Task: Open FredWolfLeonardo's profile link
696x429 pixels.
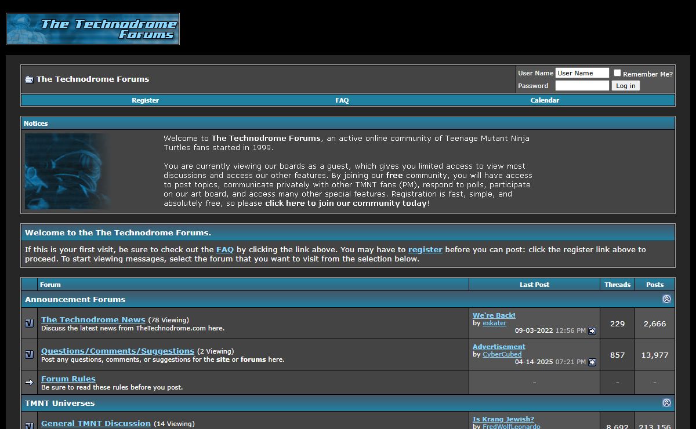Action: pyautogui.click(x=512, y=426)
